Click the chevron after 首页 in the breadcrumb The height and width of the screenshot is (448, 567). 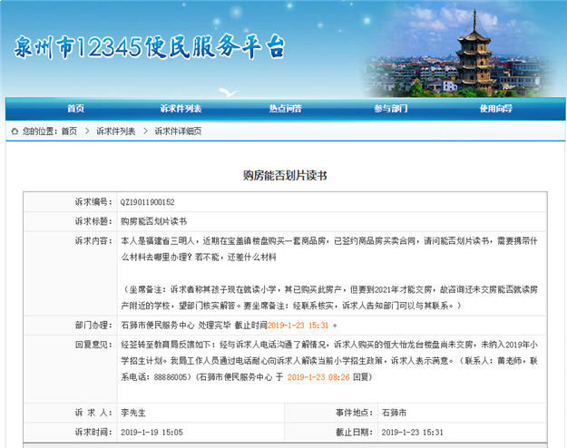(x=87, y=131)
